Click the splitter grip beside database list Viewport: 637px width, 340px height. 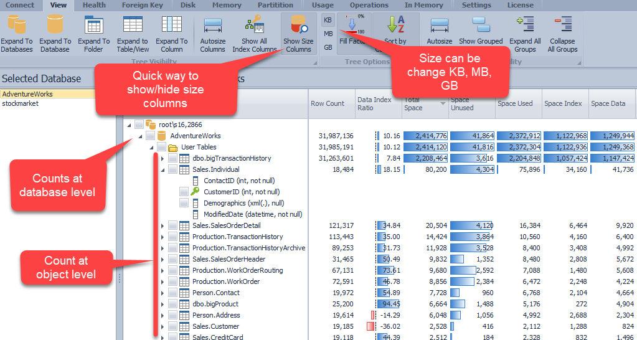tap(119, 278)
